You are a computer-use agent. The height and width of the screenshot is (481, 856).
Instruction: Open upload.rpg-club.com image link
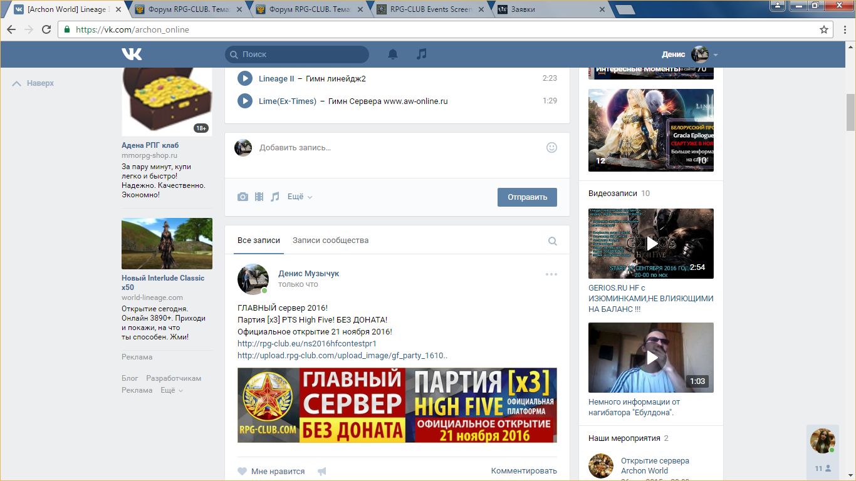343,356
